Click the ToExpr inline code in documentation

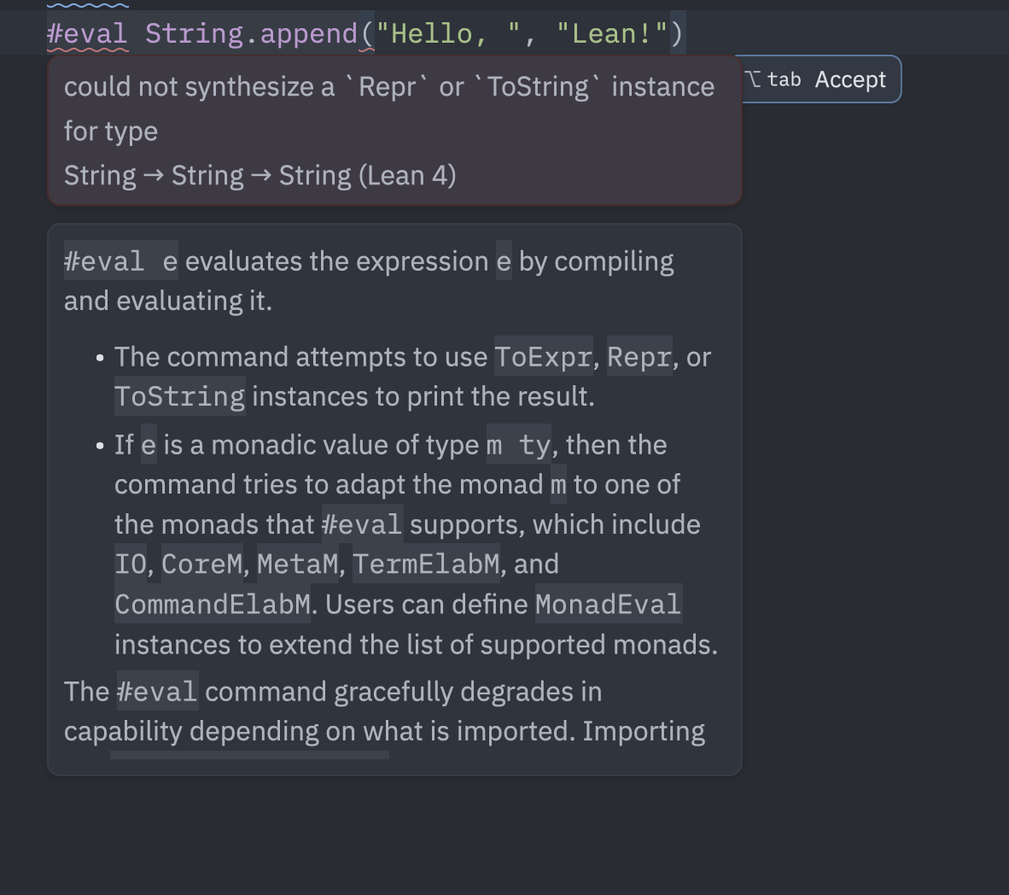(x=543, y=357)
